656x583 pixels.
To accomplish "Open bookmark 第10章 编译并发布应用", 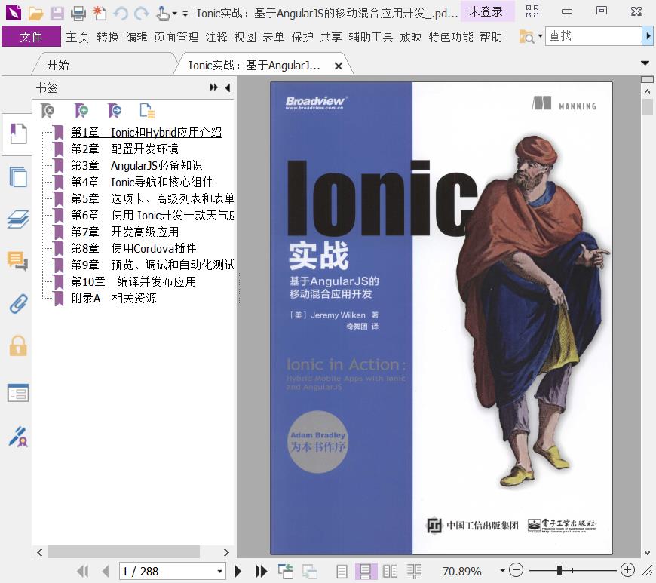I will [x=133, y=281].
